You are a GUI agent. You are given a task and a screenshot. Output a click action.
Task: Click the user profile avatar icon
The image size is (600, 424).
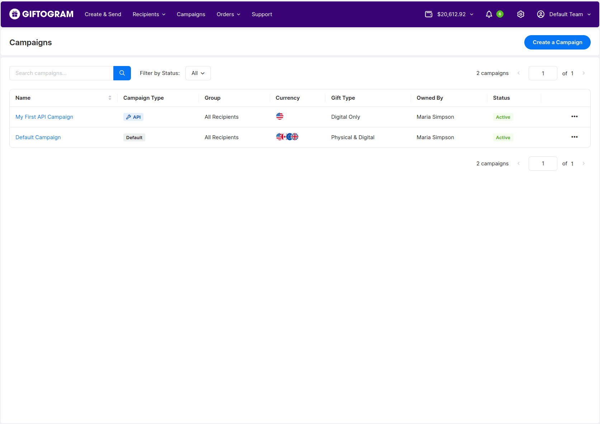[541, 14]
